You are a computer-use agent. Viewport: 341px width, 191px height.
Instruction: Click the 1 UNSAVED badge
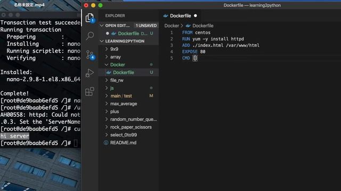click(146, 25)
